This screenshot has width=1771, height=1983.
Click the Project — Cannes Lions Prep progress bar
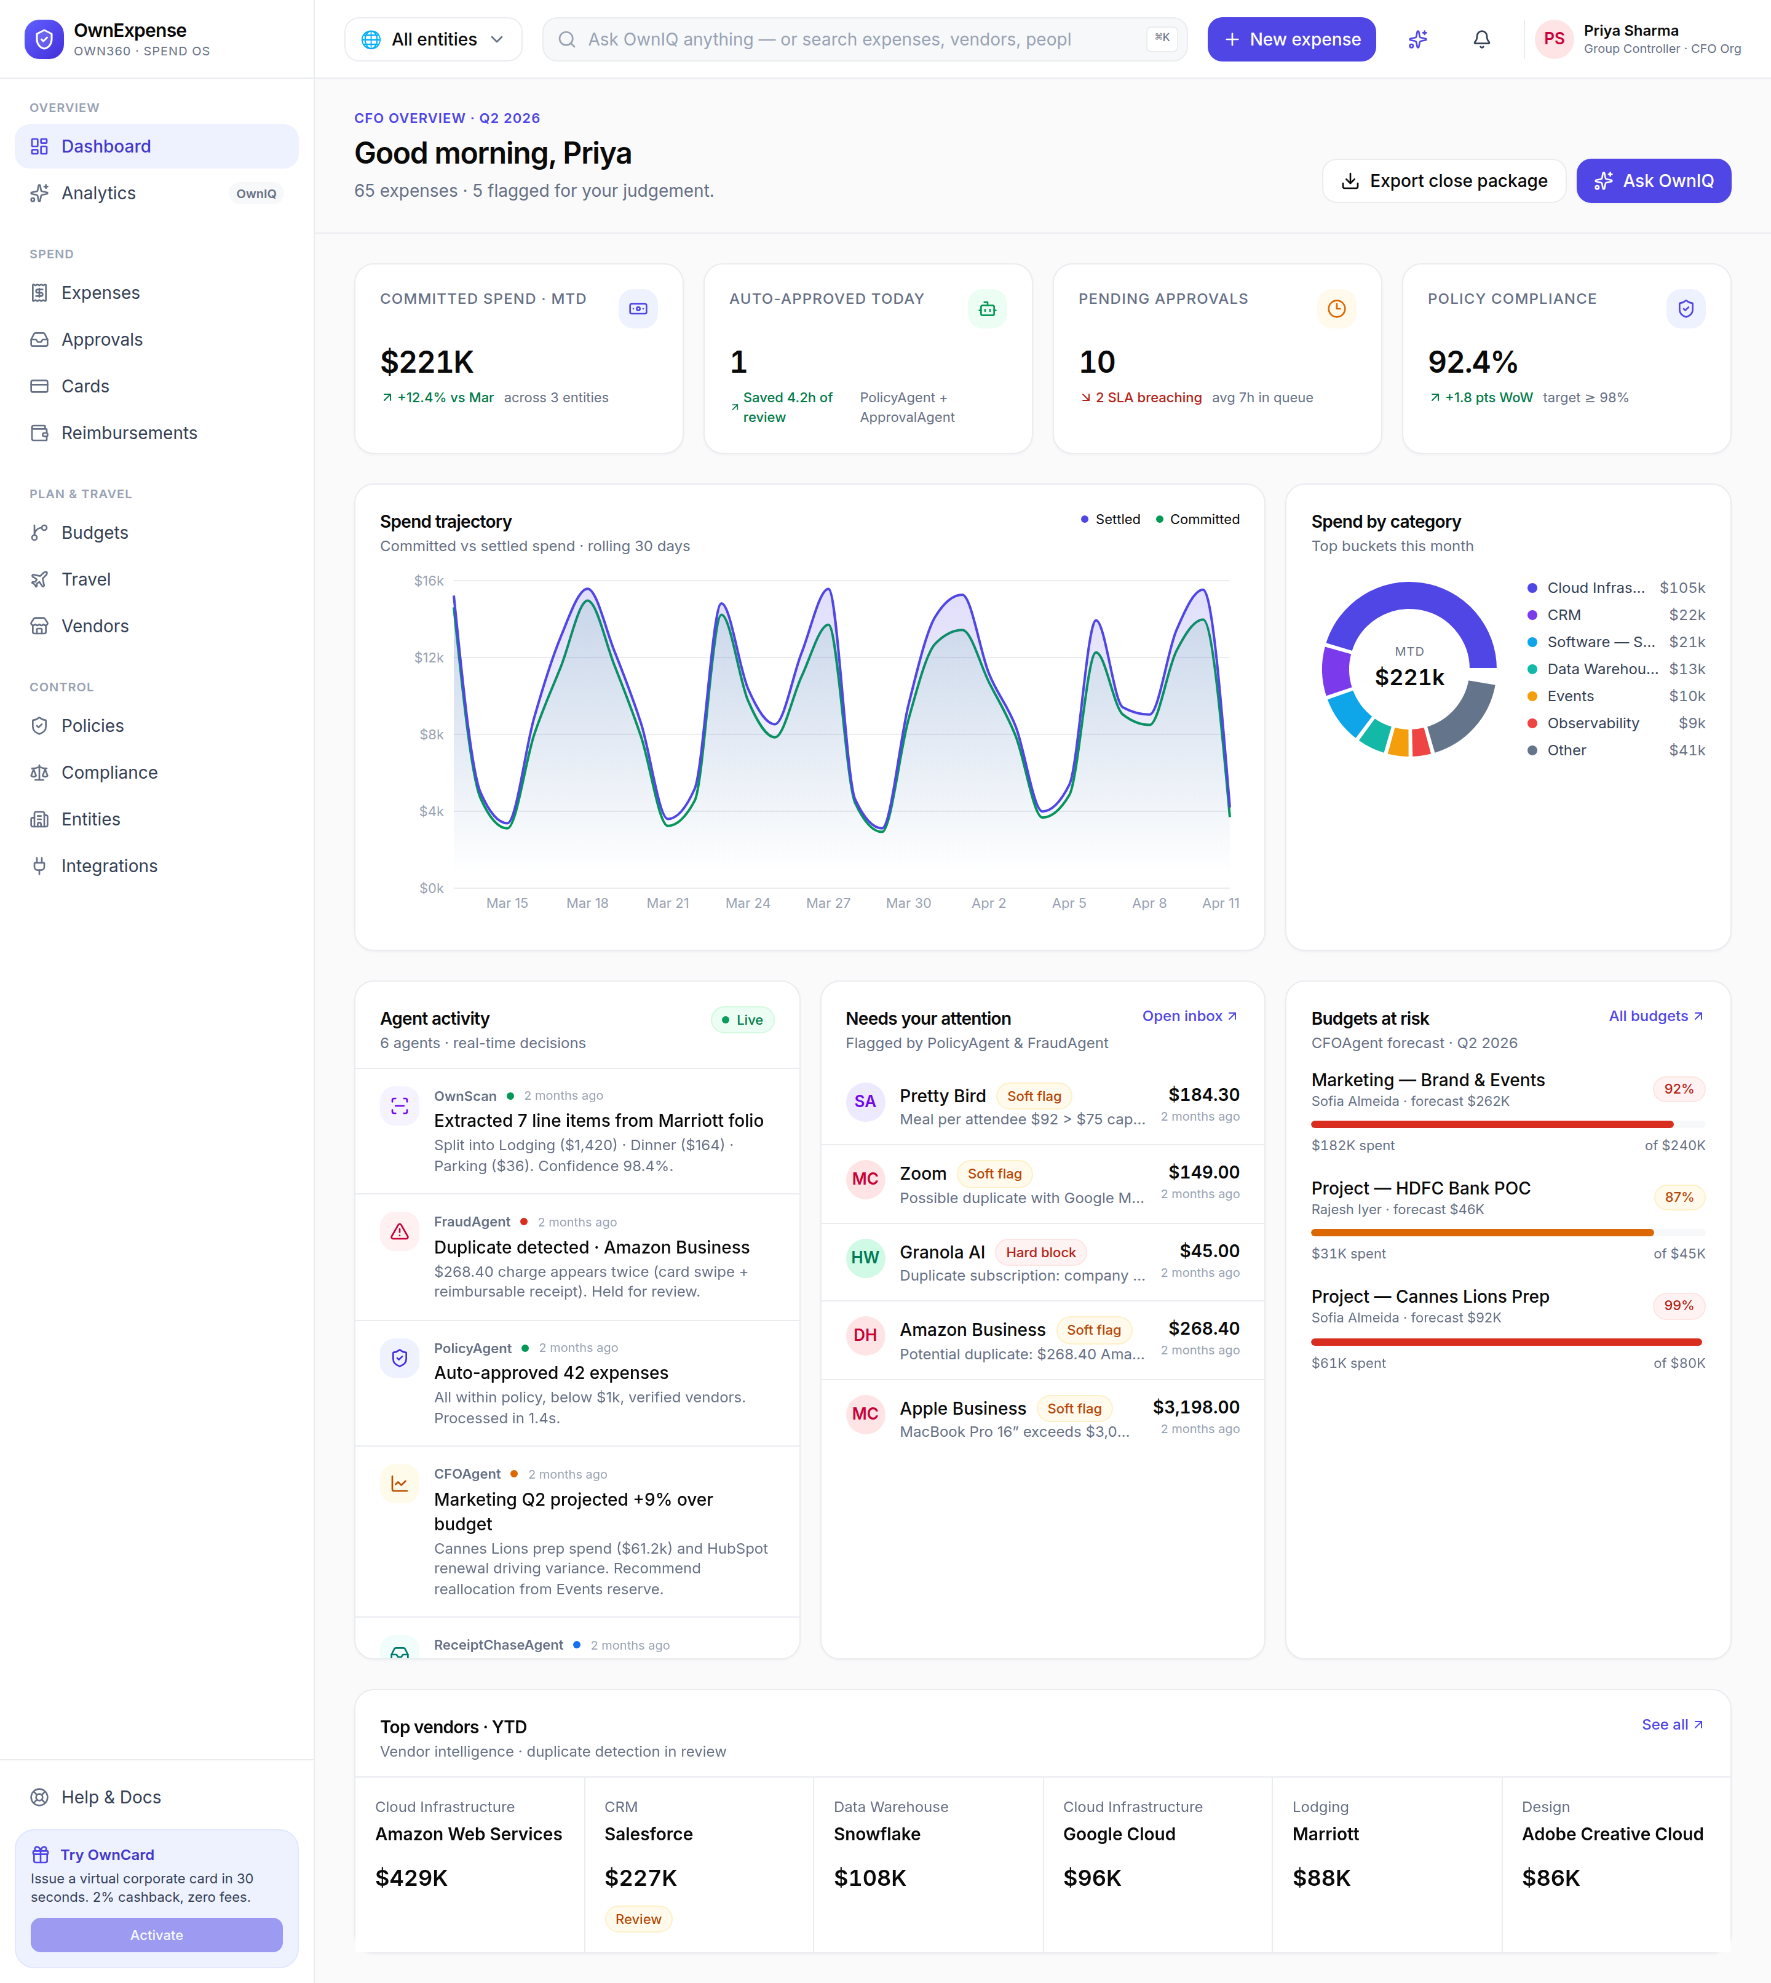(1507, 1341)
